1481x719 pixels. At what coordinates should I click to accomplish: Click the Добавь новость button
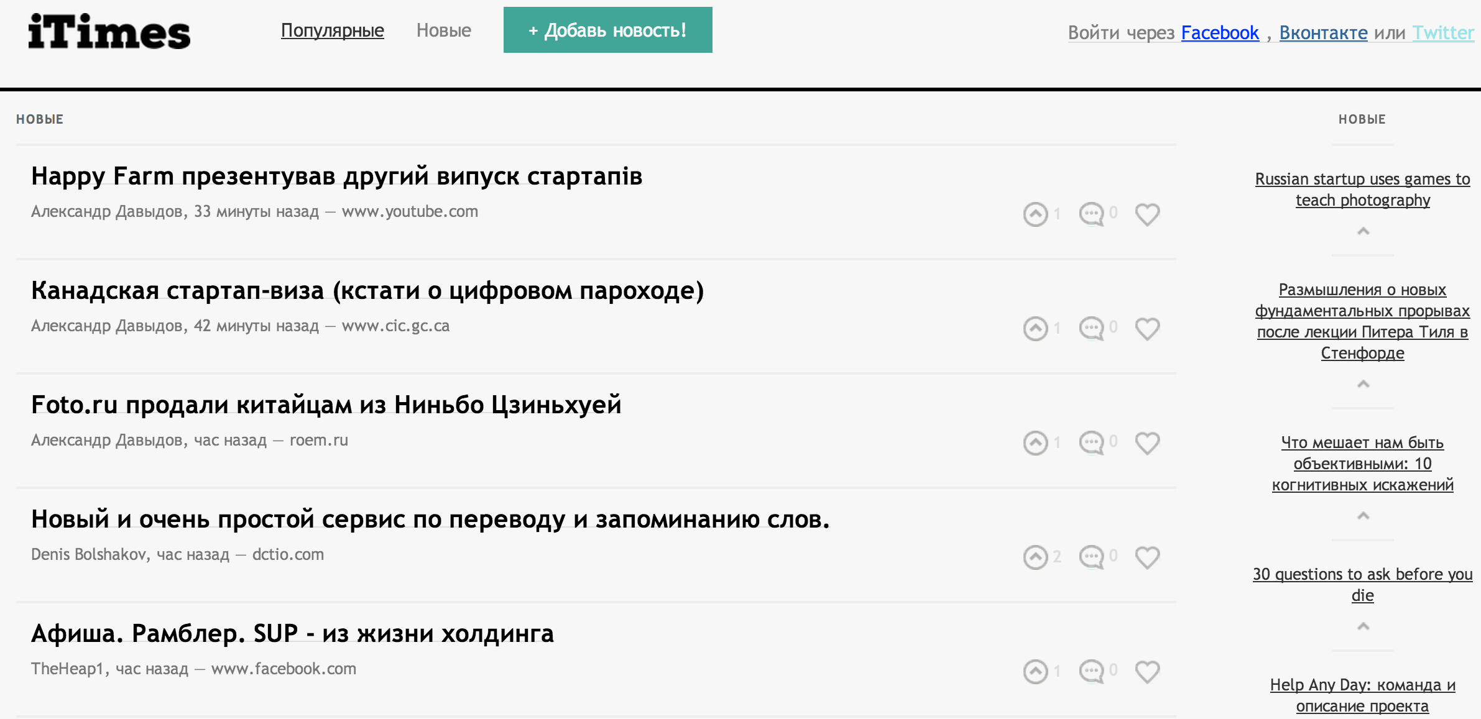click(x=608, y=30)
